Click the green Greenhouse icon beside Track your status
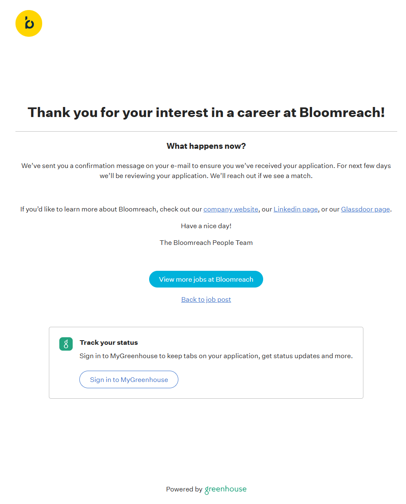 [66, 344]
